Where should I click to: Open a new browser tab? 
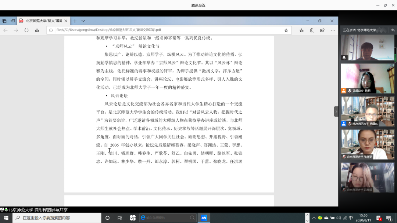click(75, 21)
